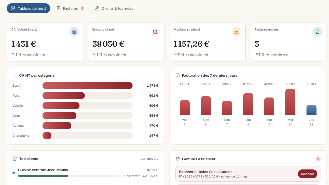Switch to the Factures tab
The height and width of the screenshot is (185, 329).
pos(70,8)
